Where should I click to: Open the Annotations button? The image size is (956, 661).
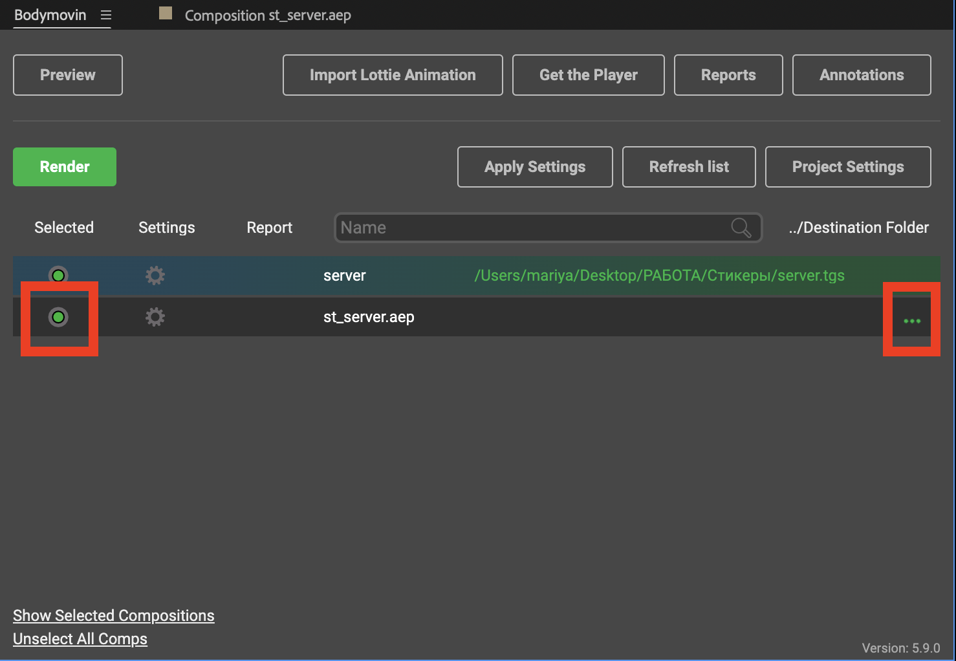(862, 75)
